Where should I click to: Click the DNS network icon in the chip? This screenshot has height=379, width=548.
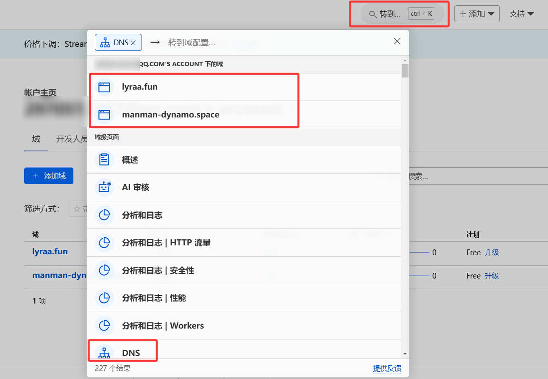point(105,42)
